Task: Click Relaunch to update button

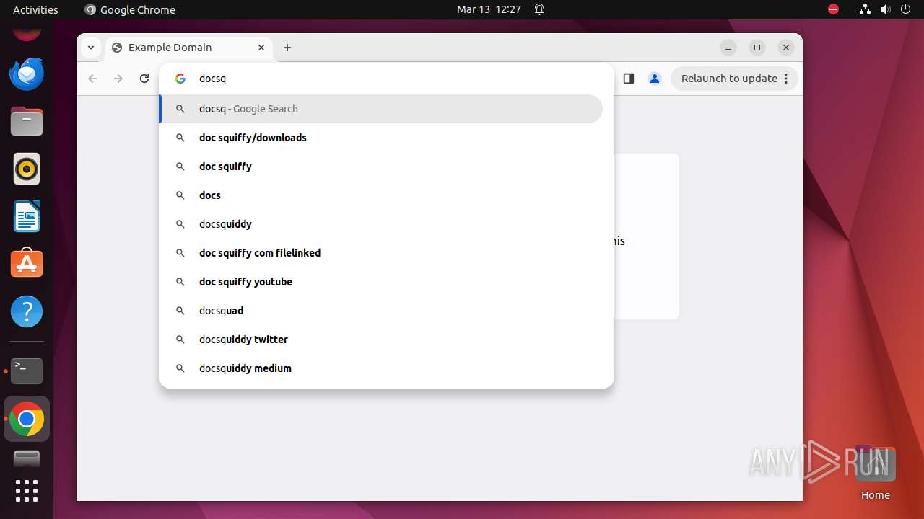Action: (734, 79)
